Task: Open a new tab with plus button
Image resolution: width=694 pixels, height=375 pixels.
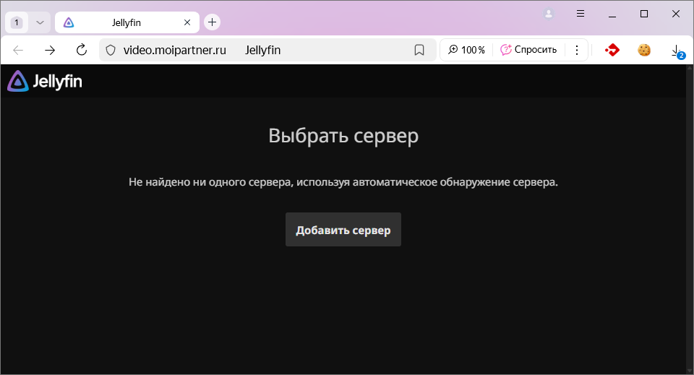Action: pyautogui.click(x=212, y=22)
